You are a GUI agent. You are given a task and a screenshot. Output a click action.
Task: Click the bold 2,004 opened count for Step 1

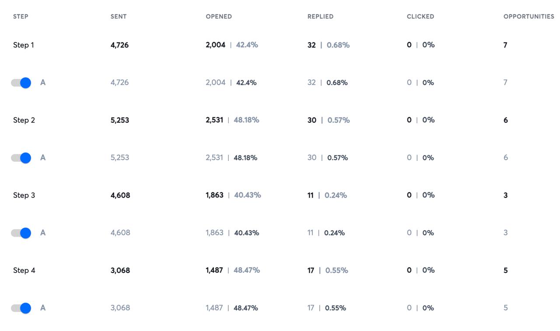click(x=216, y=45)
